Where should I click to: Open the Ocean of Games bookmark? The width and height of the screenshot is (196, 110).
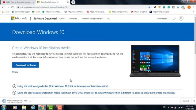click(139, 12)
